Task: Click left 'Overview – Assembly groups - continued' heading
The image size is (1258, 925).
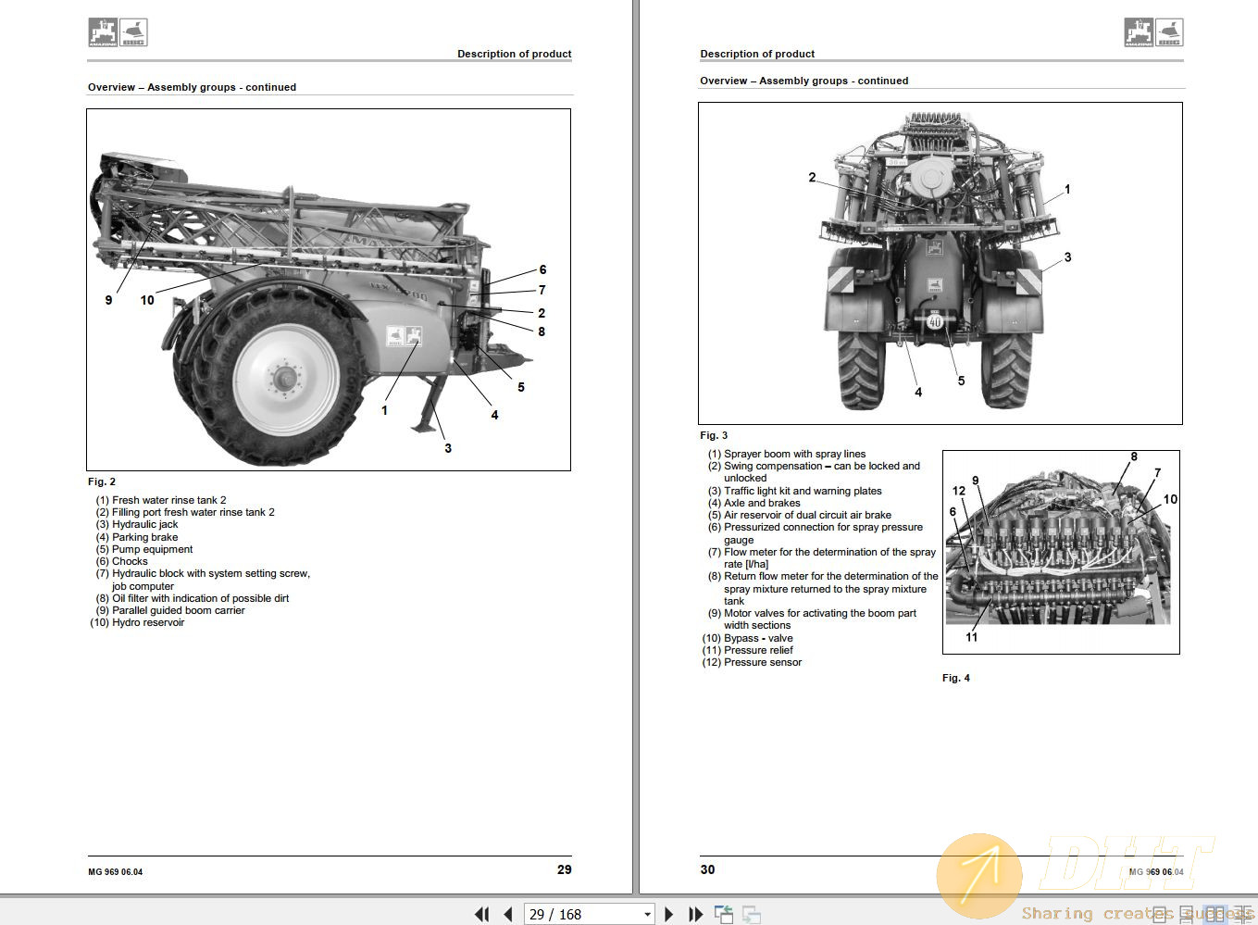Action: tap(192, 87)
